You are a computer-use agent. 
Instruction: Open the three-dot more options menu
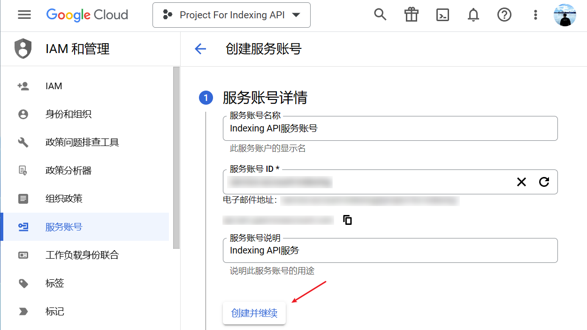[x=535, y=15]
